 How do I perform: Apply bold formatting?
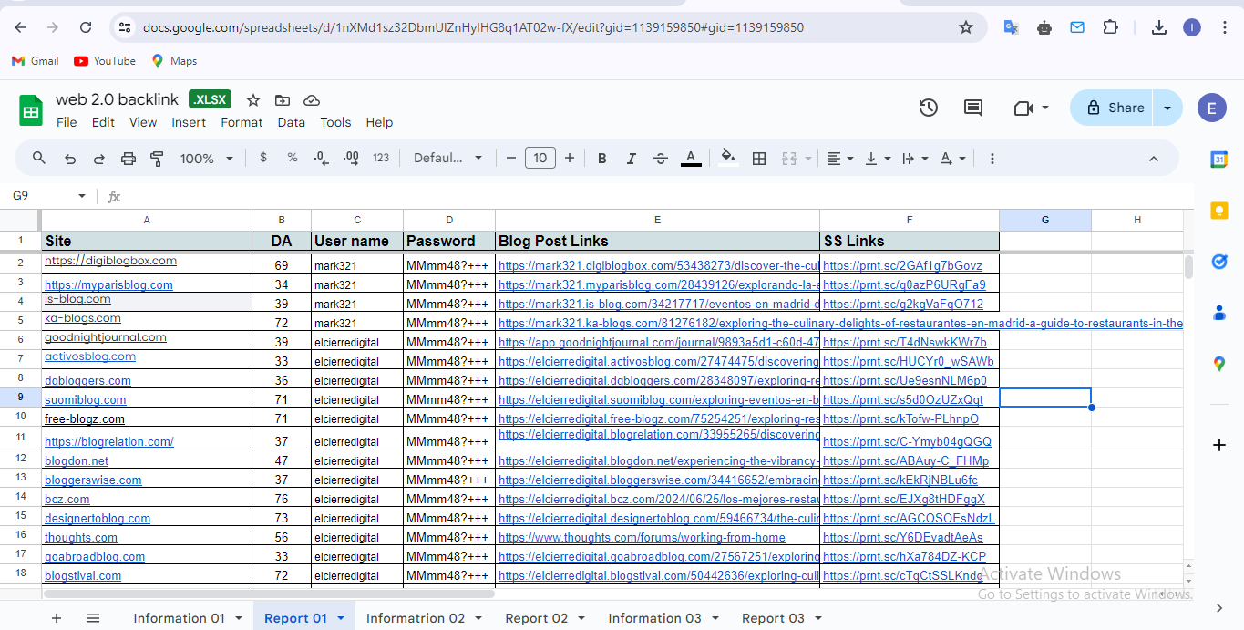tap(601, 157)
